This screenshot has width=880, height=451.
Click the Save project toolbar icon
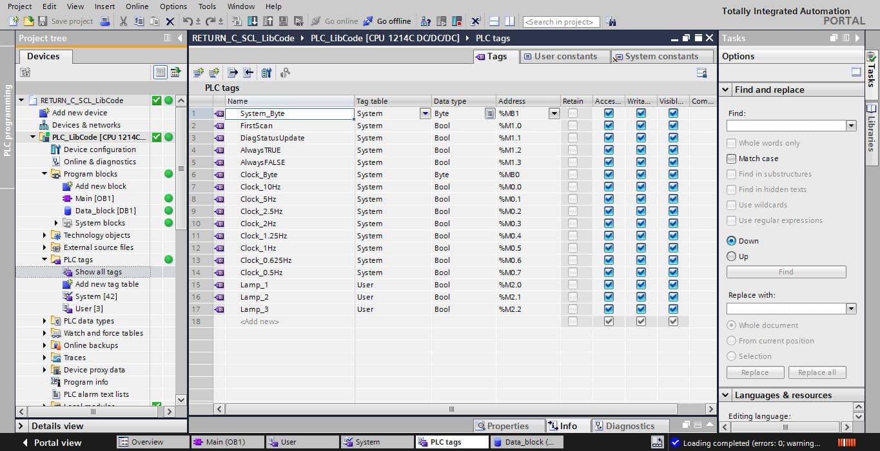point(43,21)
